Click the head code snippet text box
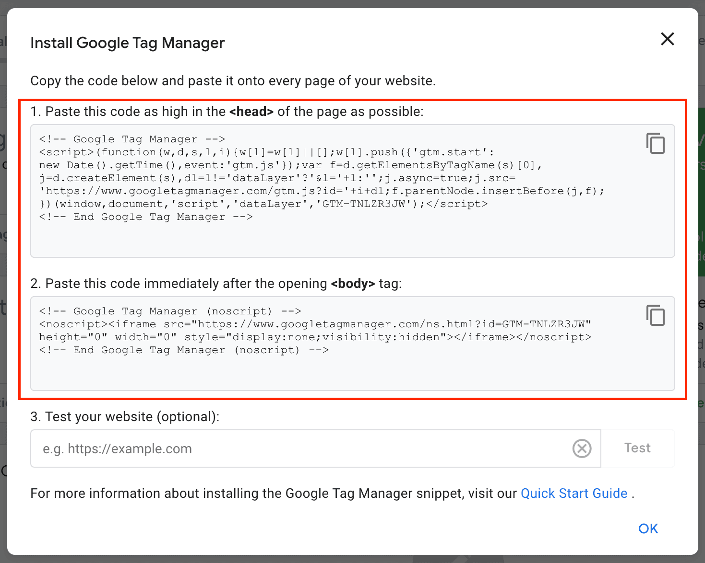The width and height of the screenshot is (705, 563). [x=353, y=191]
